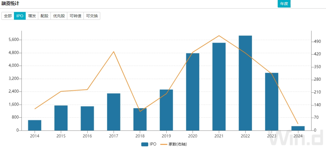Click the 2021 IPO bar
Image resolution: width=326 pixels, height=148 pixels.
tap(219, 87)
